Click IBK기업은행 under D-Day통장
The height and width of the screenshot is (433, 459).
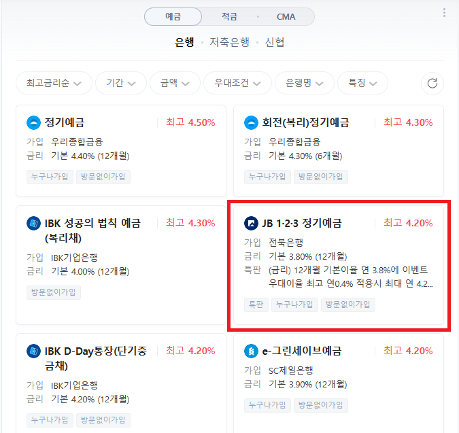coord(74,385)
